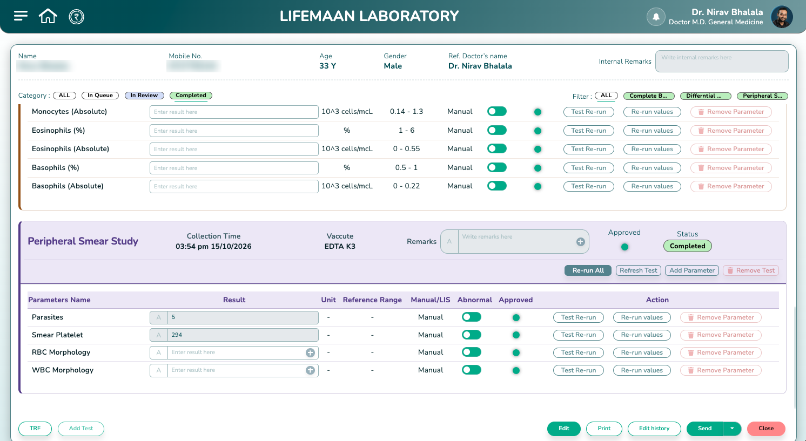
Task: Click Test Re-run for RBC Morphology
Action: [x=579, y=352]
